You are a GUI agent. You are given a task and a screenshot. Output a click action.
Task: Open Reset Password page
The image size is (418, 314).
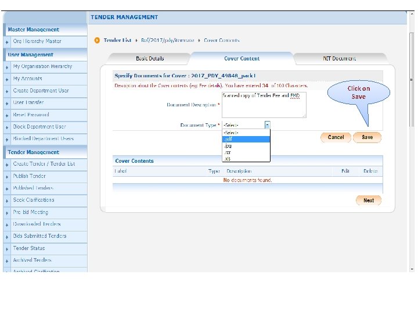coord(31,115)
